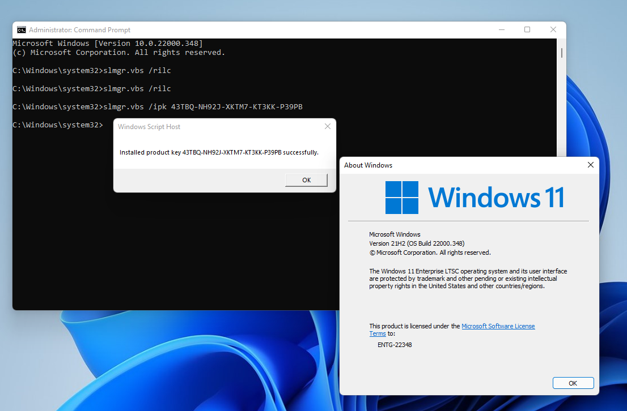Click the Windows 11 logo in About dialog
This screenshot has height=411, width=627.
pos(475,198)
